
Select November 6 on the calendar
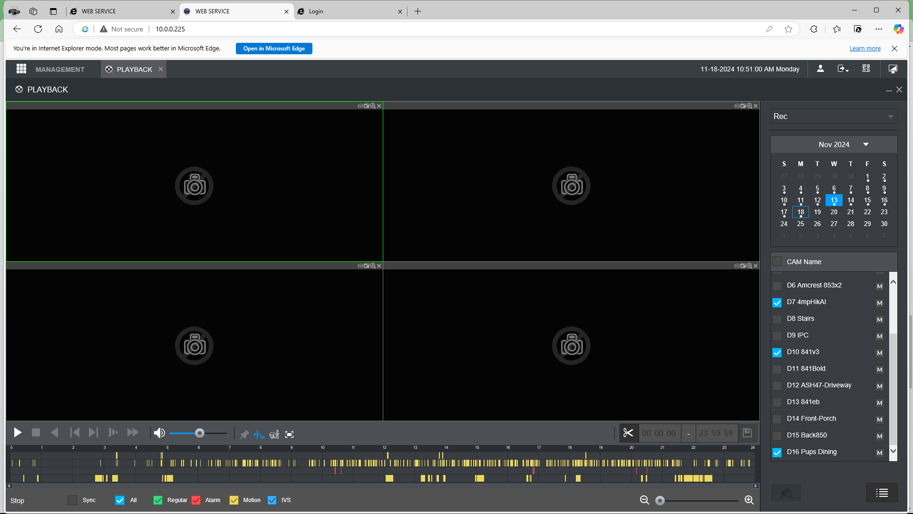(x=834, y=188)
